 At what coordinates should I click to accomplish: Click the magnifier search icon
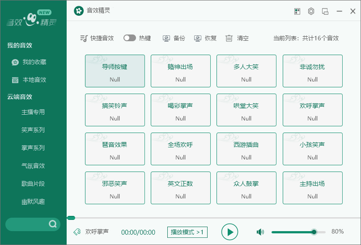point(53,224)
